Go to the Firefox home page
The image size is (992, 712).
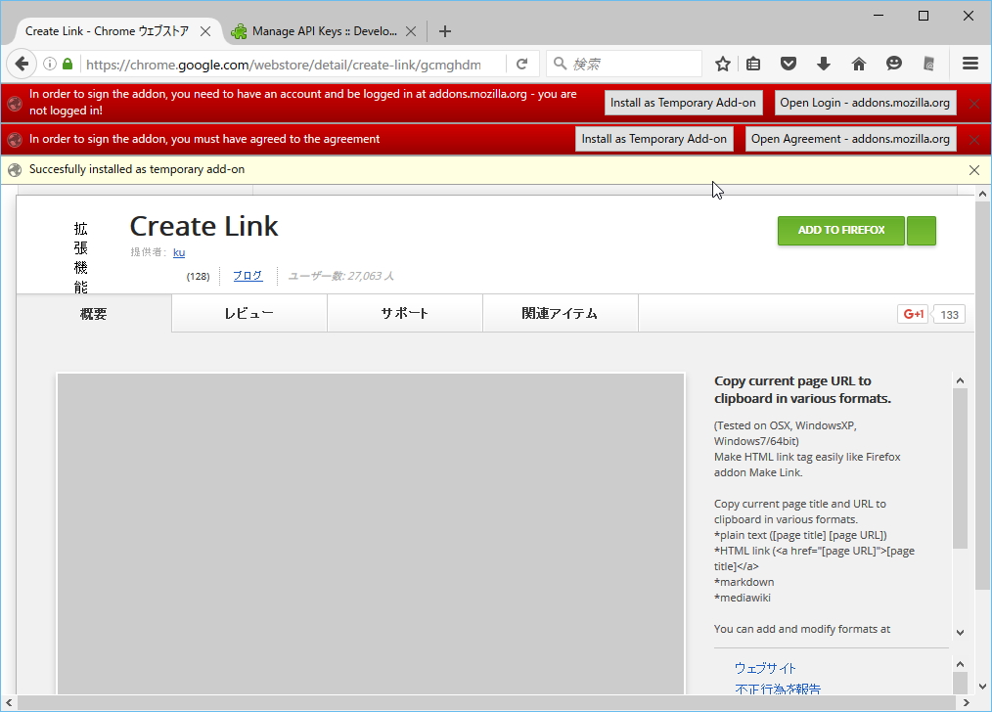point(859,63)
